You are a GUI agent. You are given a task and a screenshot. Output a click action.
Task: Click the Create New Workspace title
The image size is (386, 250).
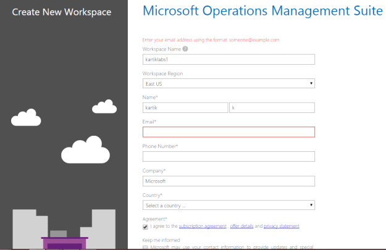coord(62,12)
